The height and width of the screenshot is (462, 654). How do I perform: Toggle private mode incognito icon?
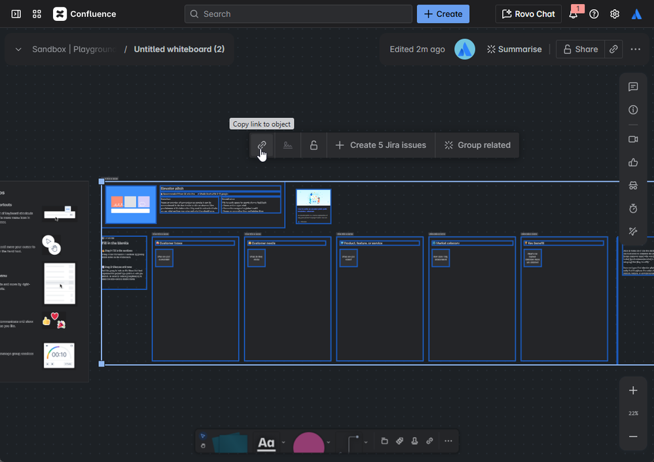pyautogui.click(x=633, y=185)
